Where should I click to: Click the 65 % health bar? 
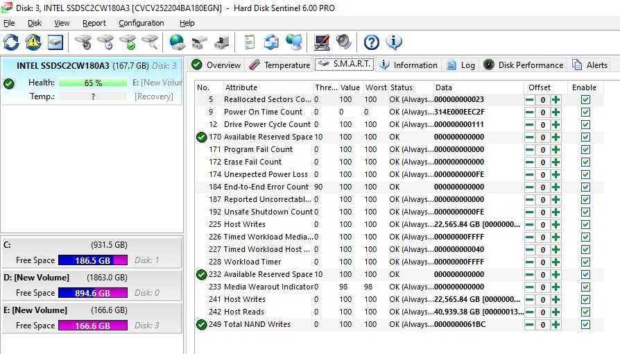[x=93, y=83]
